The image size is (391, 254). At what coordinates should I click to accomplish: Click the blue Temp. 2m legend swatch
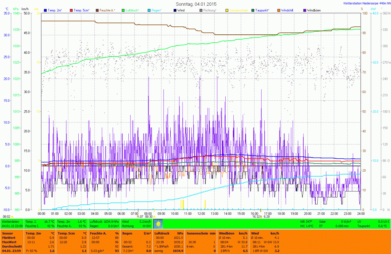point(46,10)
